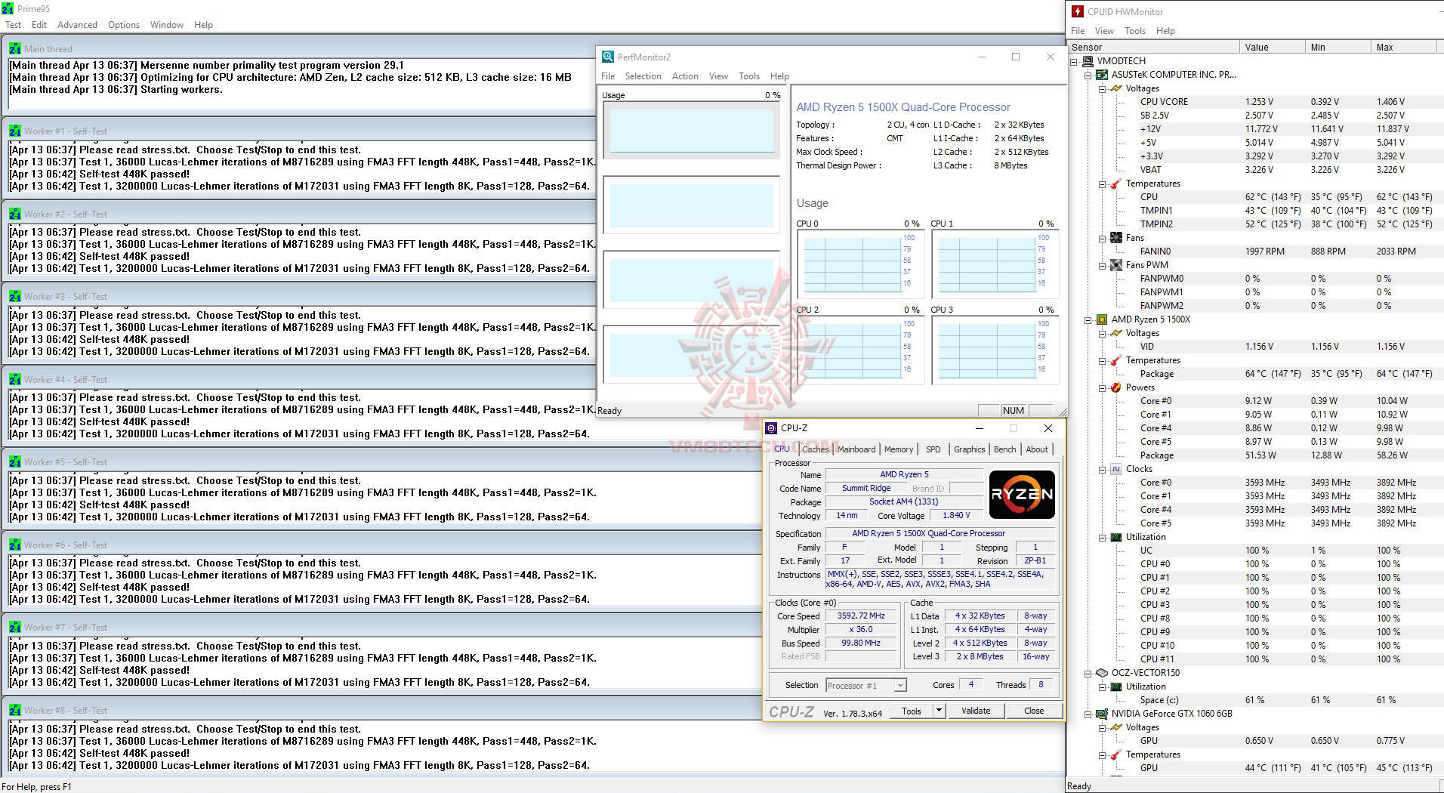Open the View menu in HWMonitor
Screen dimensions: 1444x793
[1104, 31]
